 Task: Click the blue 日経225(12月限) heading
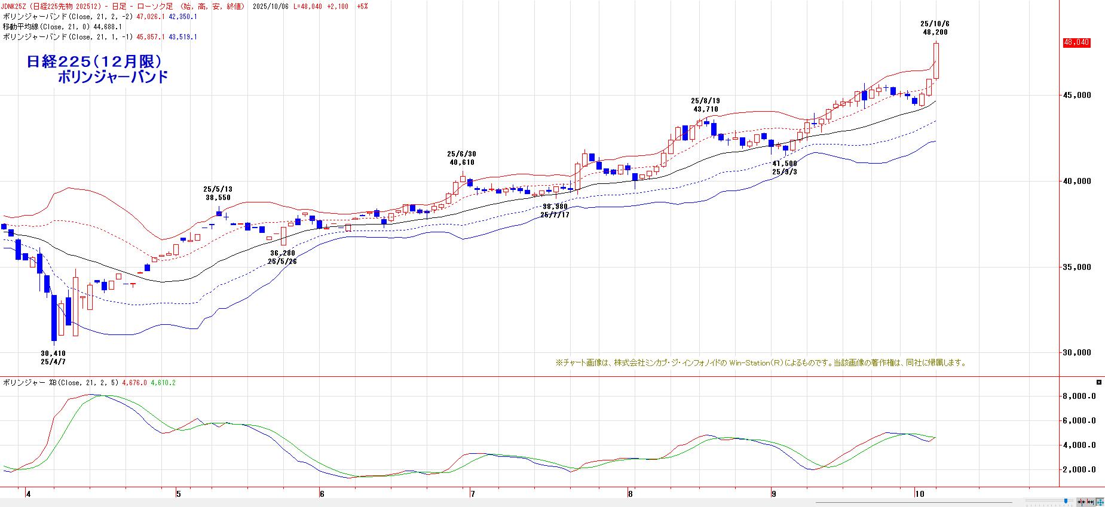pos(94,62)
